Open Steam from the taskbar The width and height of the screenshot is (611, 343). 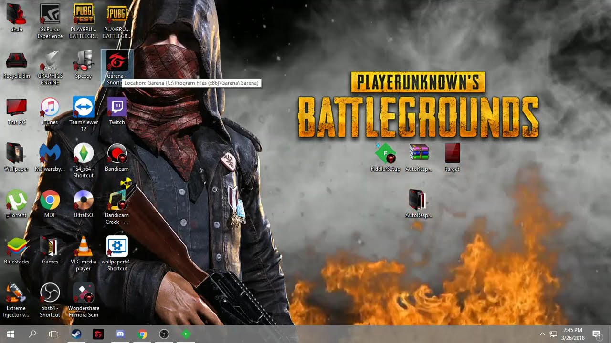[x=76, y=334]
